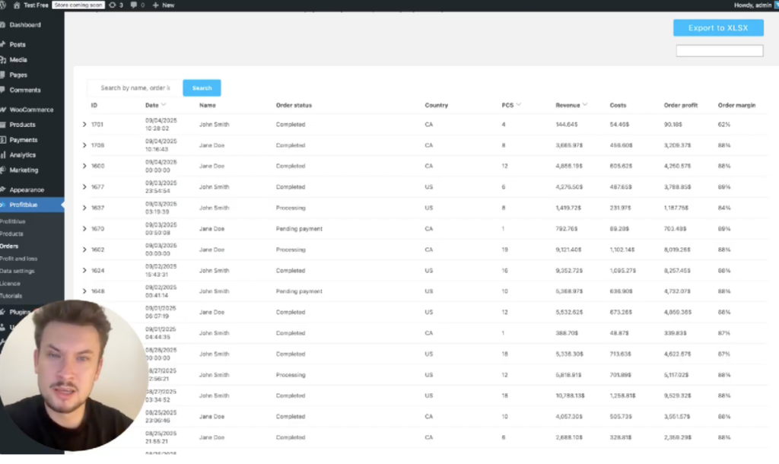
Task: Open the Test Free site home icon
Action: click(17, 5)
